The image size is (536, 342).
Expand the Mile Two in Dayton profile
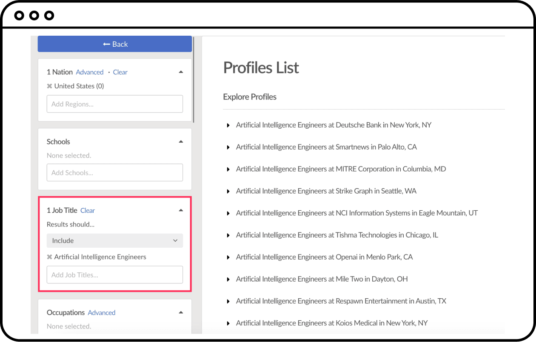(228, 280)
